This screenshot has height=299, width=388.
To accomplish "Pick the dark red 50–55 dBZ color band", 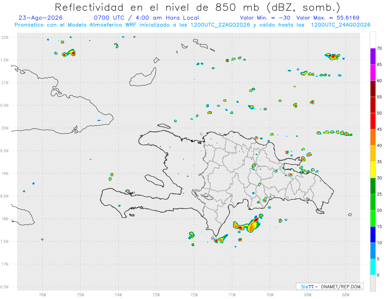I will click(x=373, y=105).
